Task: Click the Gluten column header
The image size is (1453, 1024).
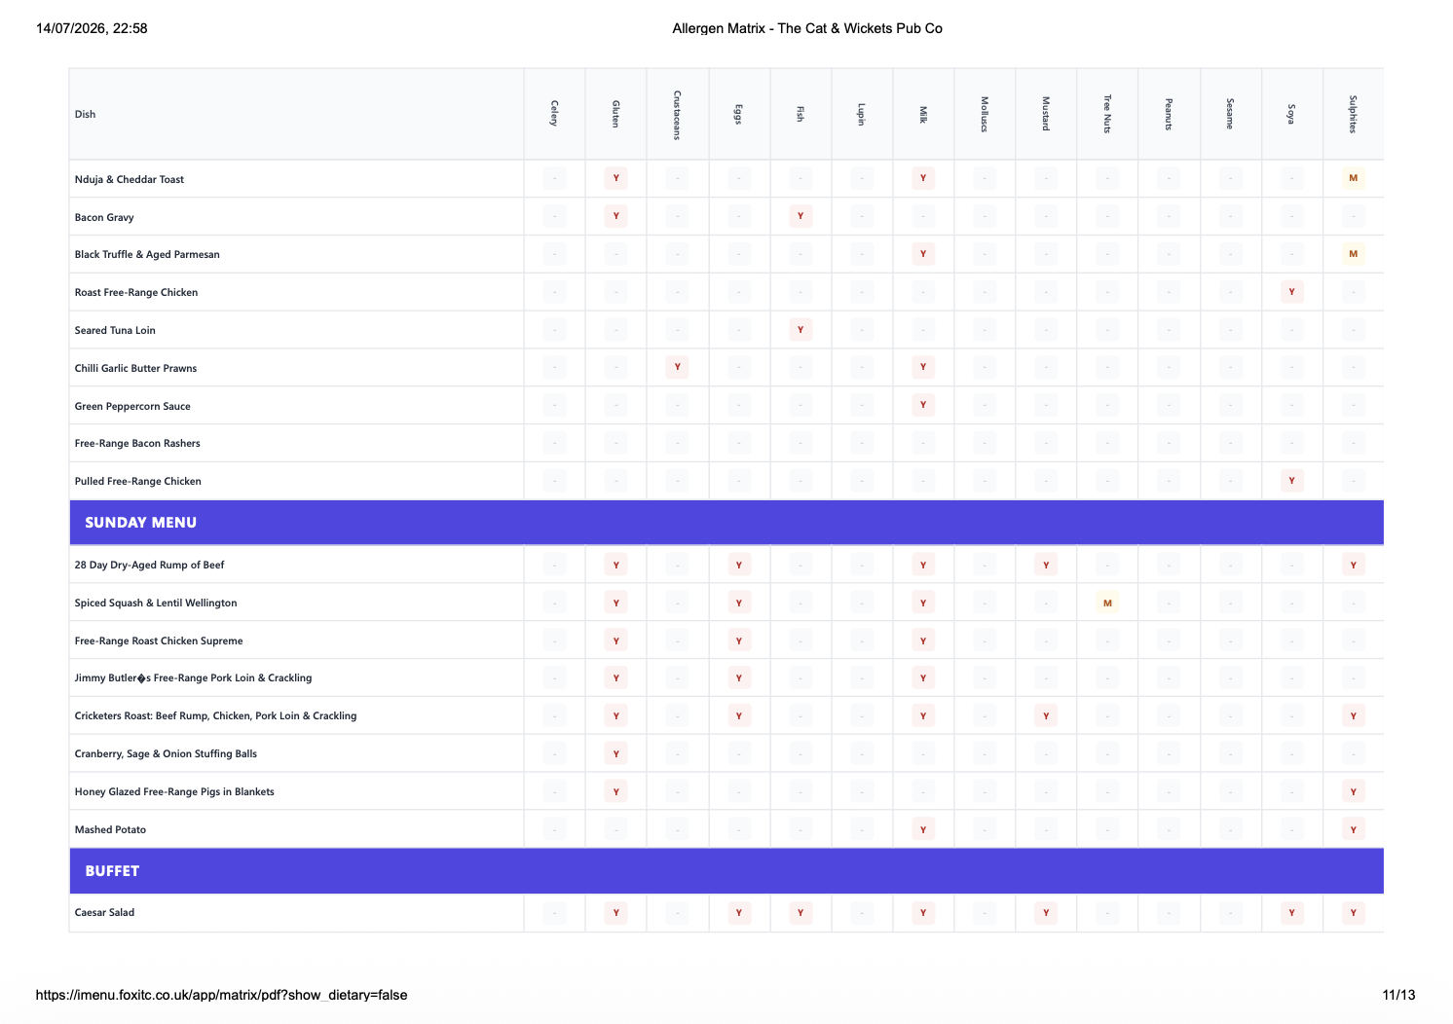Action: click(615, 114)
